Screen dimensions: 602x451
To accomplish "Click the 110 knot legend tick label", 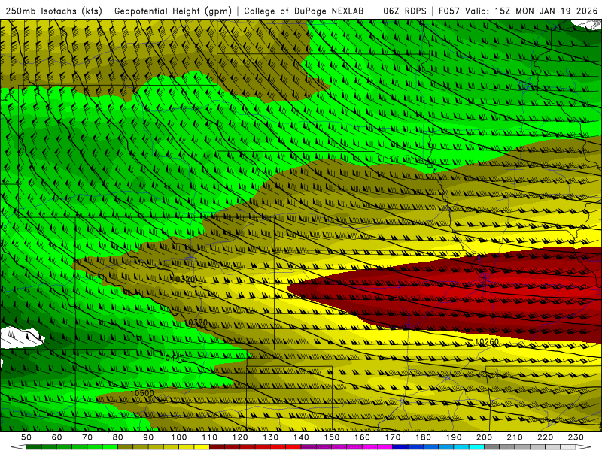I will click(x=210, y=437).
